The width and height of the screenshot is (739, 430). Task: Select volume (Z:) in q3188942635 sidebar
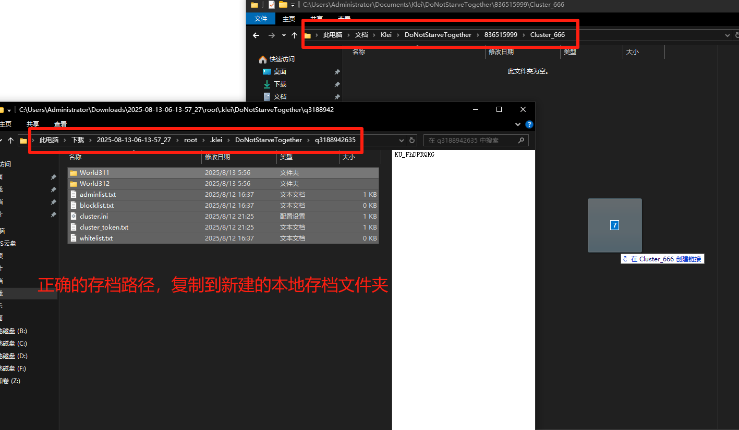(10, 381)
